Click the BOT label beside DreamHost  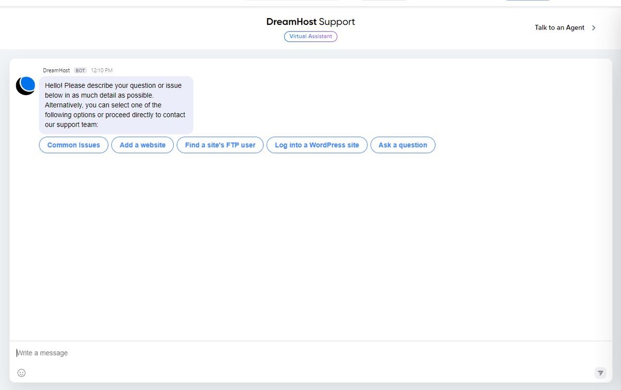[x=80, y=70]
